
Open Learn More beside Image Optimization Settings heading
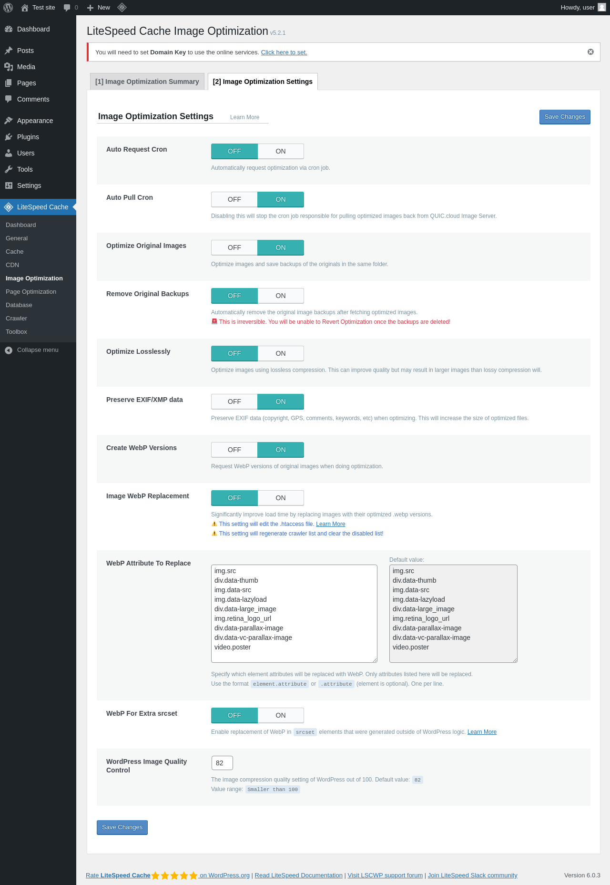tap(245, 117)
